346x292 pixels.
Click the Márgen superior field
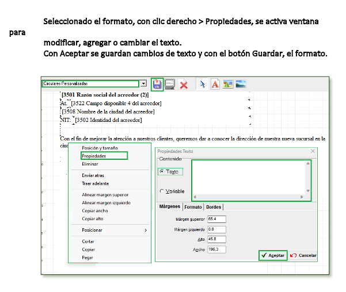(216, 219)
